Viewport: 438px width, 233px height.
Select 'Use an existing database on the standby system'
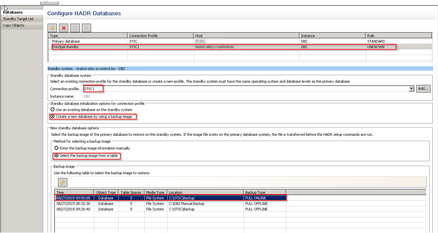(53, 109)
